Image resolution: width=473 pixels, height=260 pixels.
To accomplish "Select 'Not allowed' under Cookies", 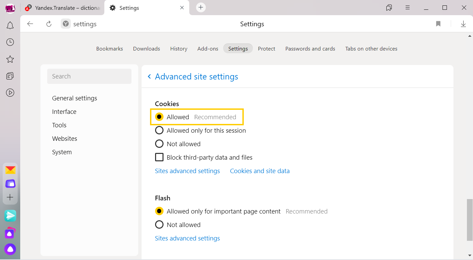I will coord(159,144).
